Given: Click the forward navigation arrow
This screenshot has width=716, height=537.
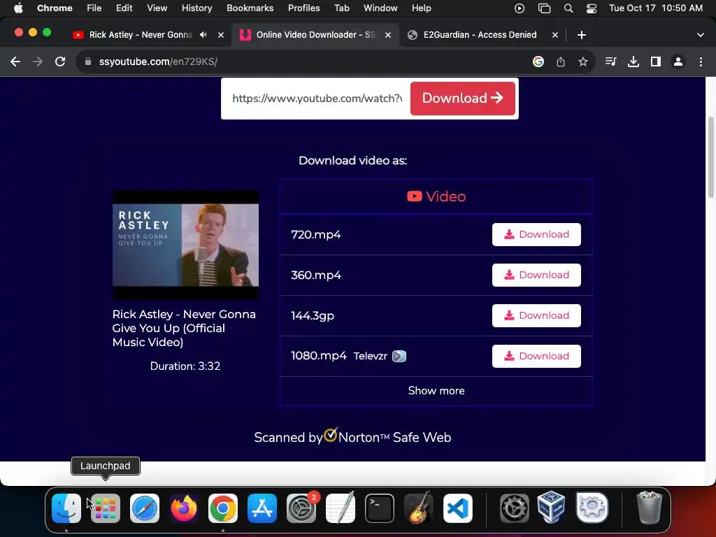Looking at the screenshot, I should 38,62.
